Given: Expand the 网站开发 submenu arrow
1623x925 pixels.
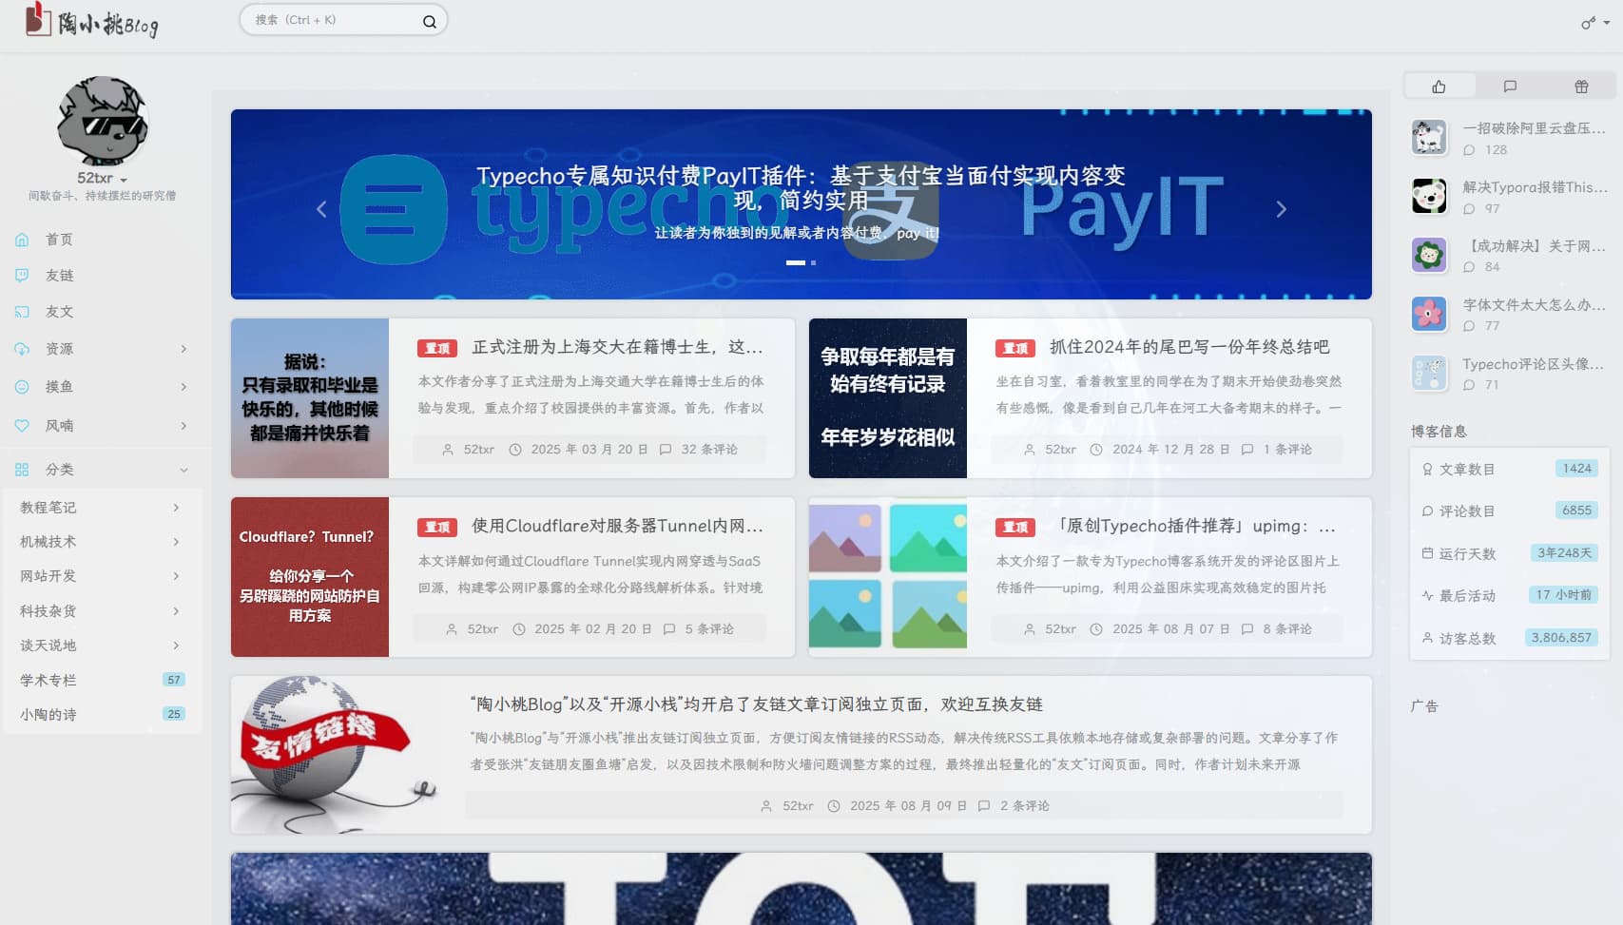Looking at the screenshot, I should tap(176, 576).
